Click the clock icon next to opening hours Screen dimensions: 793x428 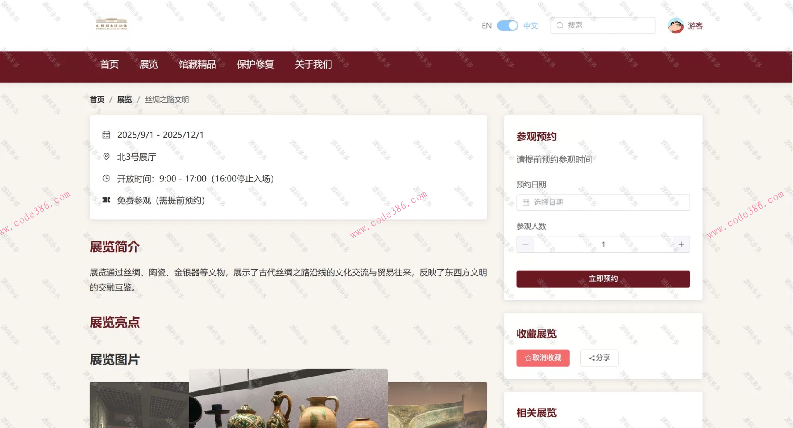tap(106, 178)
